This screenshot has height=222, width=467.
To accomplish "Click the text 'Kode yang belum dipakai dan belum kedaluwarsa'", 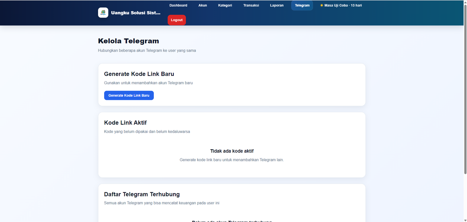I will coord(147,132).
